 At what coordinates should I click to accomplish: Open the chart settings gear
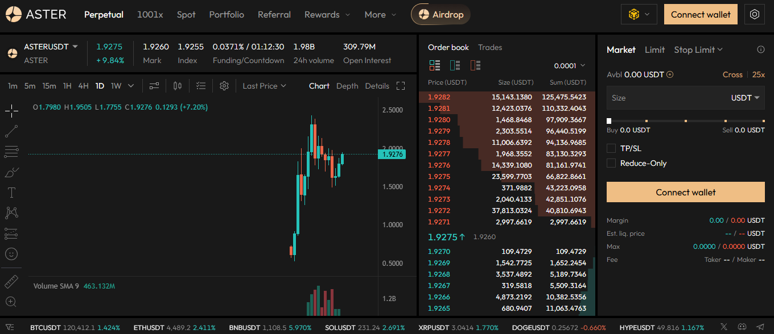click(224, 85)
